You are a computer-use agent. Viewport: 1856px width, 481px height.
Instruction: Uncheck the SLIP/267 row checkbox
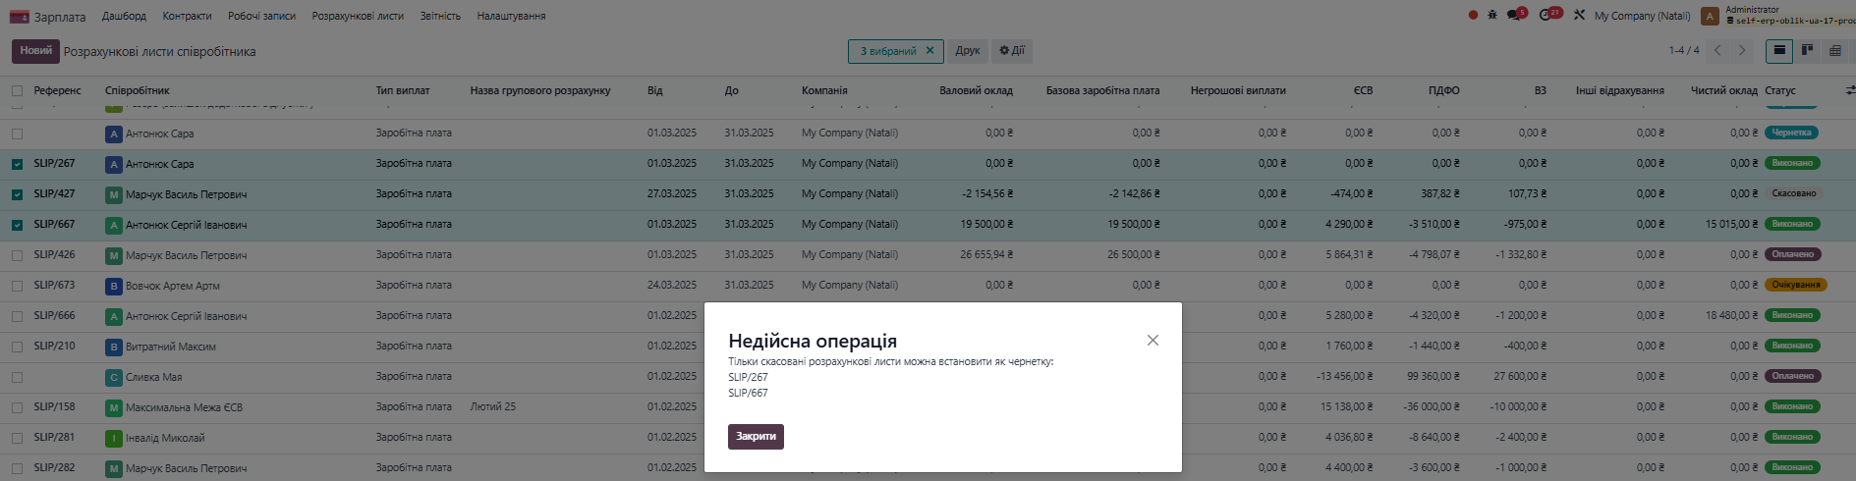[x=17, y=164]
